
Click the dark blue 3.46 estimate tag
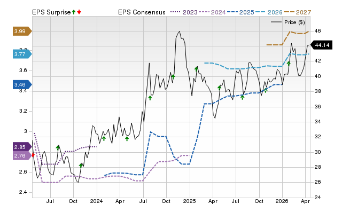[x=22, y=84]
